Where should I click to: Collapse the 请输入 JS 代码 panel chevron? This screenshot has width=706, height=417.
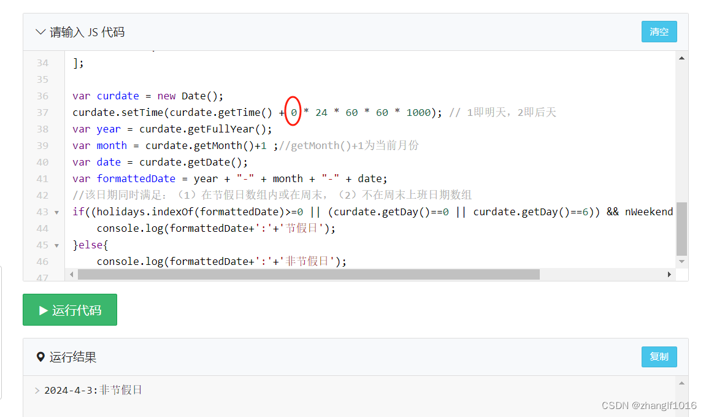pos(40,32)
